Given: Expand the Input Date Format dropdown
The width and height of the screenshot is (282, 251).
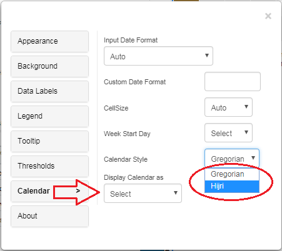Looking at the screenshot, I should click(158, 56).
